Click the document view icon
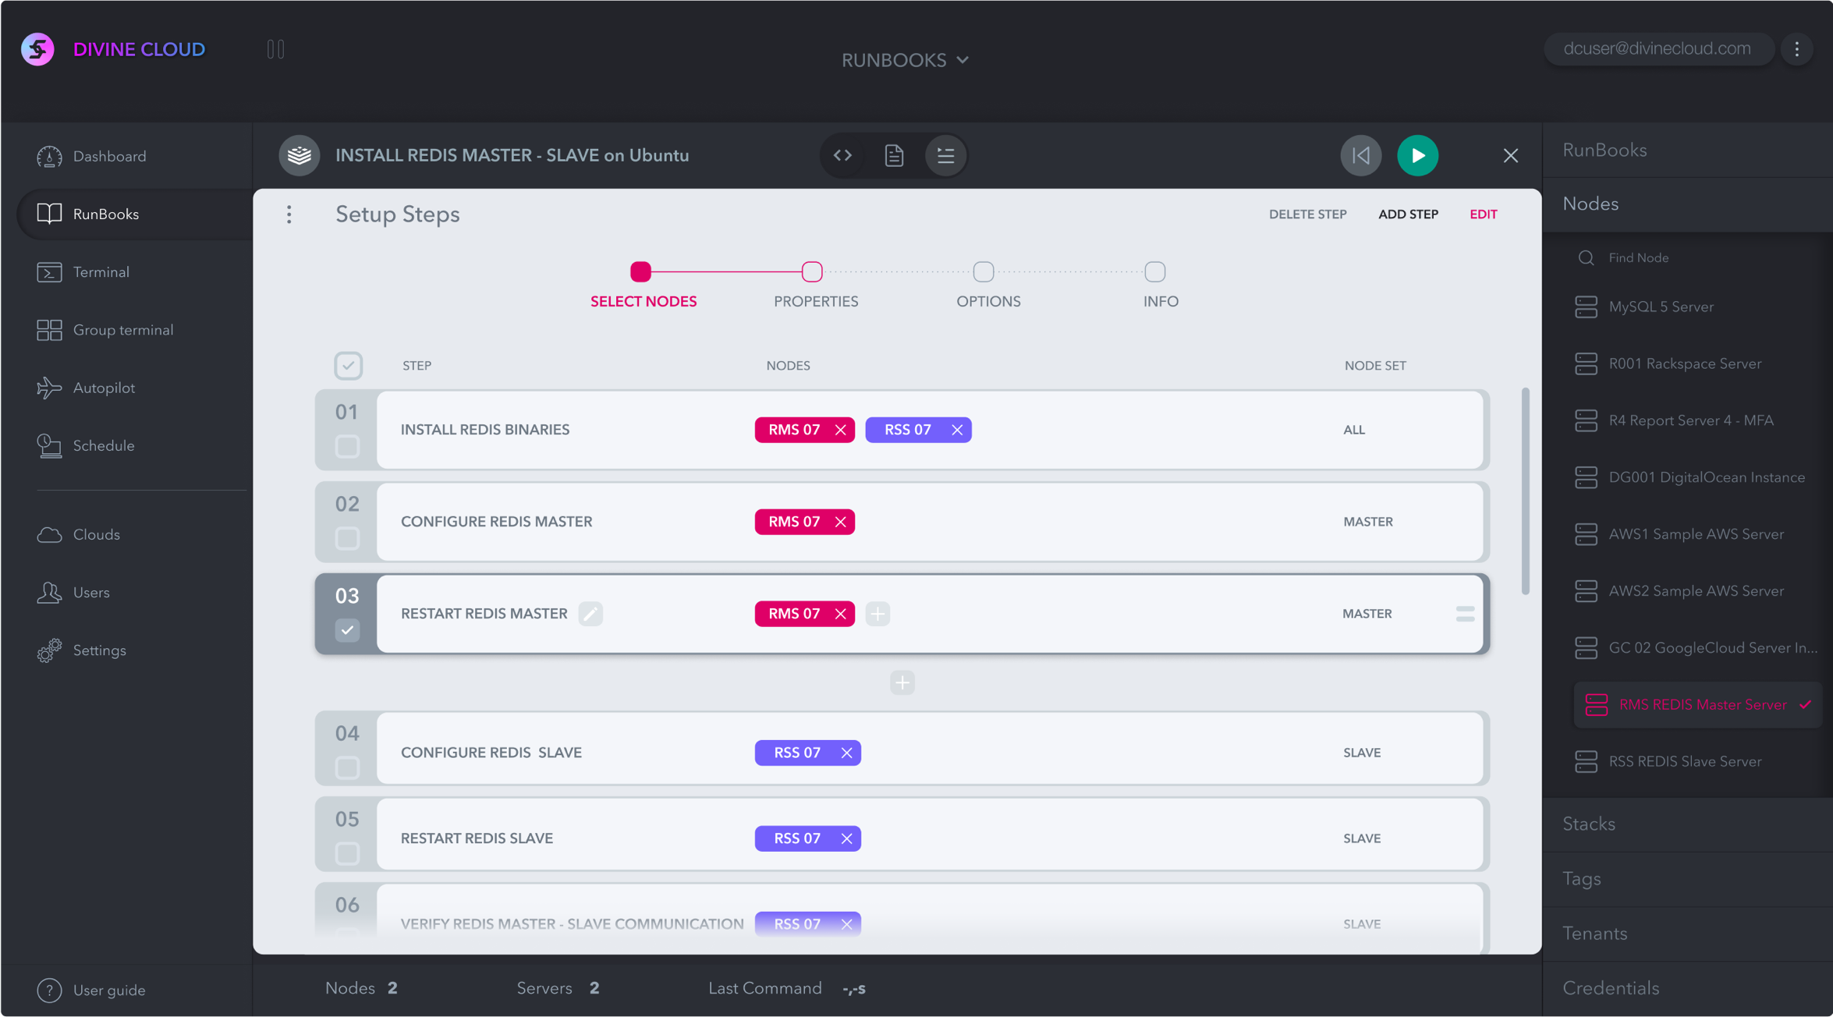This screenshot has width=1833, height=1017. click(894, 155)
